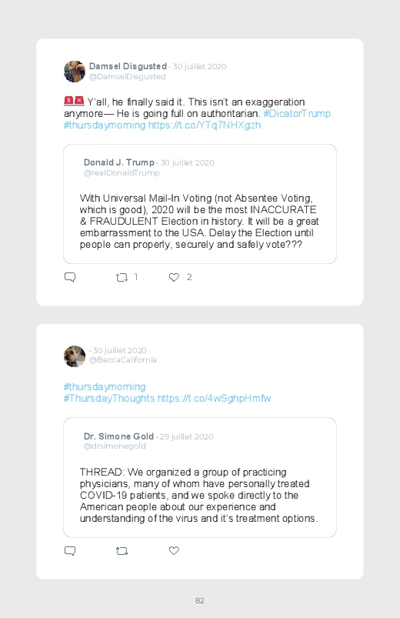Click the #ThursdayThoughts hashtag

[109, 399]
